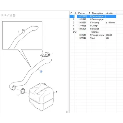Viewport: 123px width, 123px height.
Task: Click the Nut 377647 row
Action: (93, 38)
